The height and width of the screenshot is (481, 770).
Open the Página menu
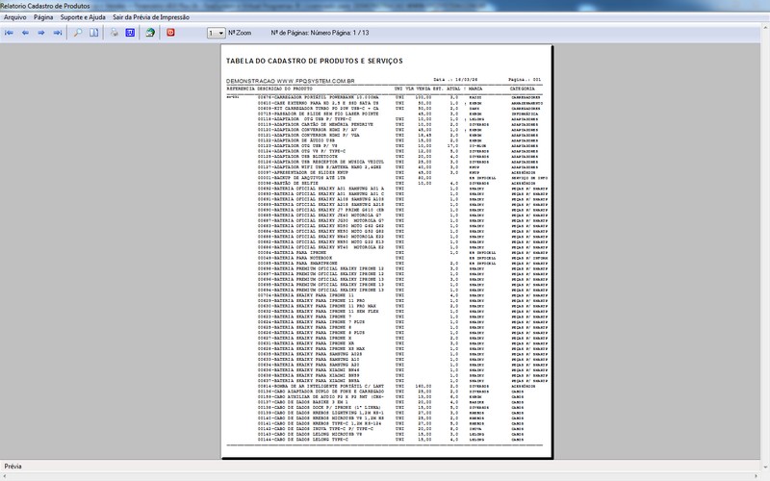43,17
